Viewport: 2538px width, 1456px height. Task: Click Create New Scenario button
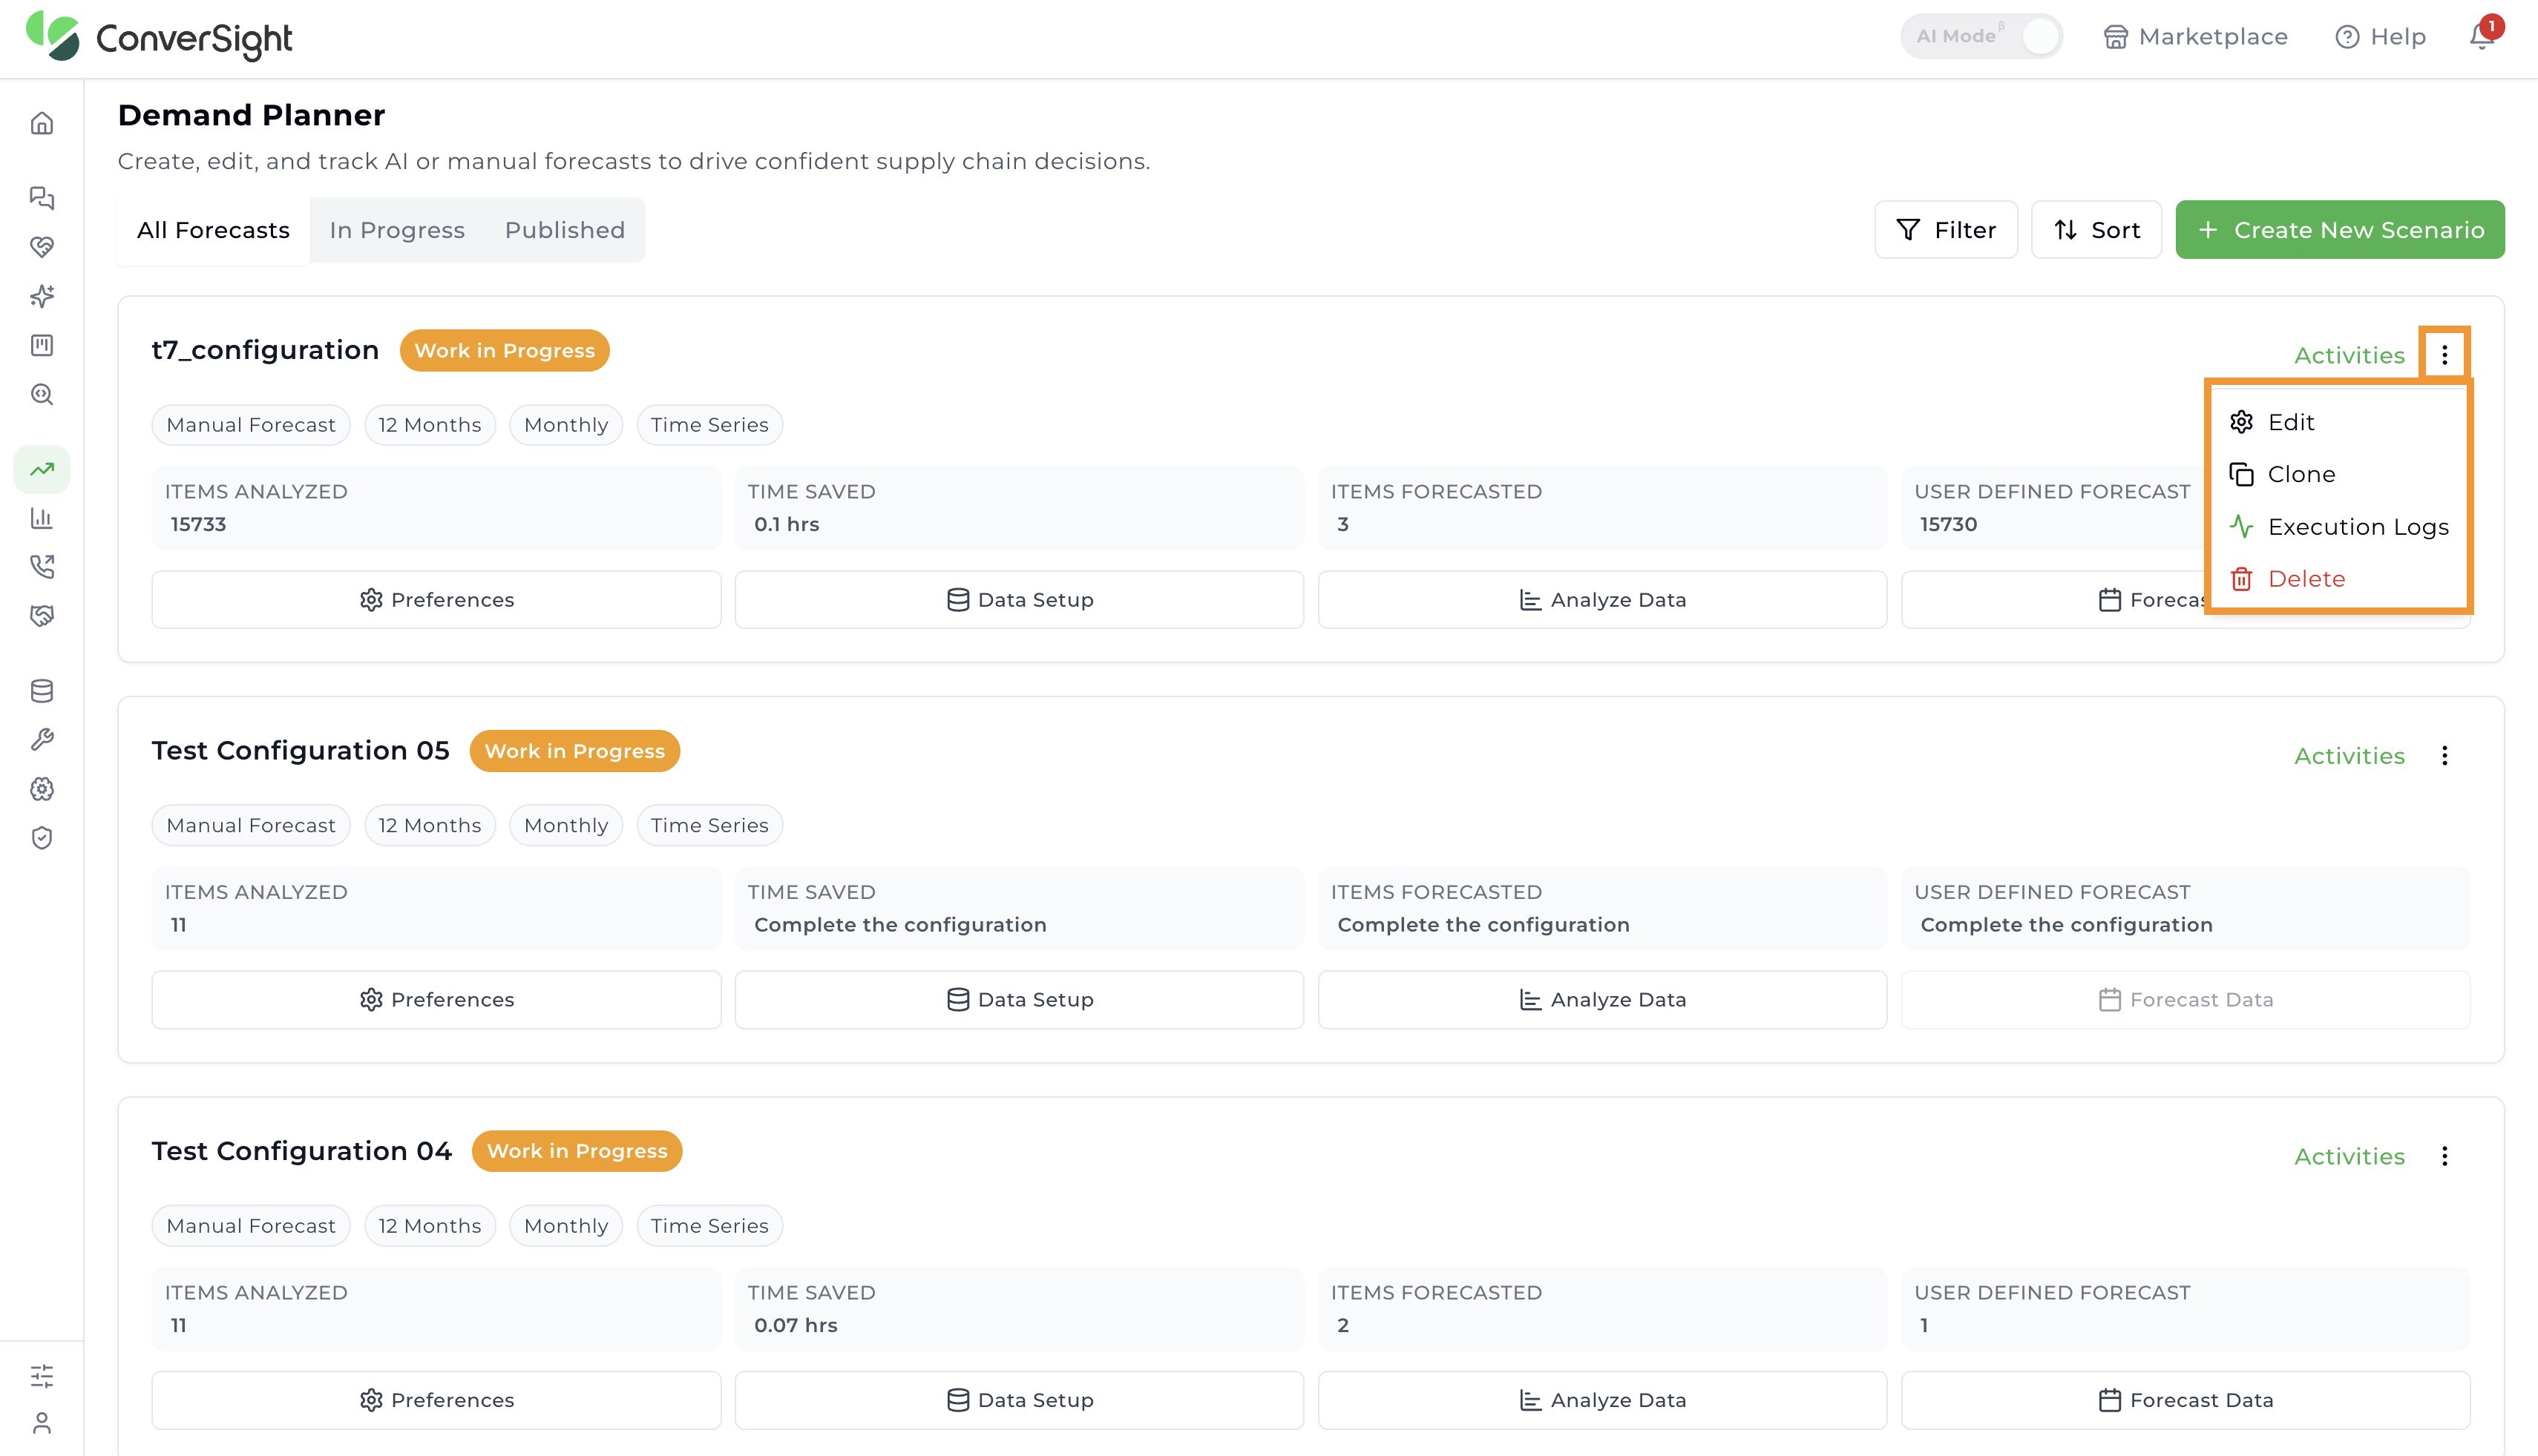[x=2340, y=230]
